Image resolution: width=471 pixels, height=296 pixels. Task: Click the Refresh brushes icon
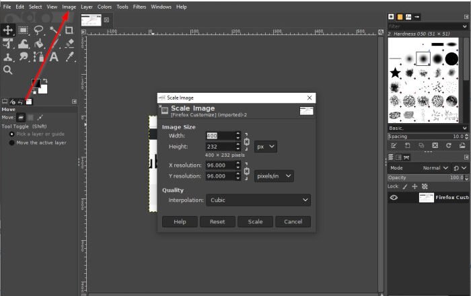(x=449, y=145)
